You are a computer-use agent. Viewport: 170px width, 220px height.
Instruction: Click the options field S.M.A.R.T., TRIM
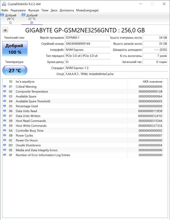click(x=116, y=74)
